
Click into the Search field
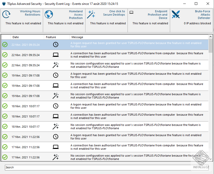tap(107, 167)
